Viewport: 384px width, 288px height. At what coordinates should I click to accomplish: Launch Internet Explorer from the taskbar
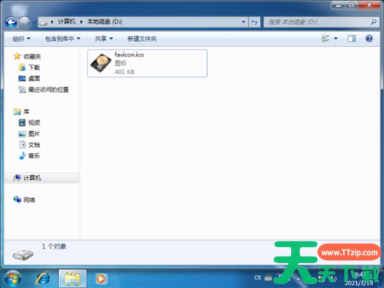point(44,279)
